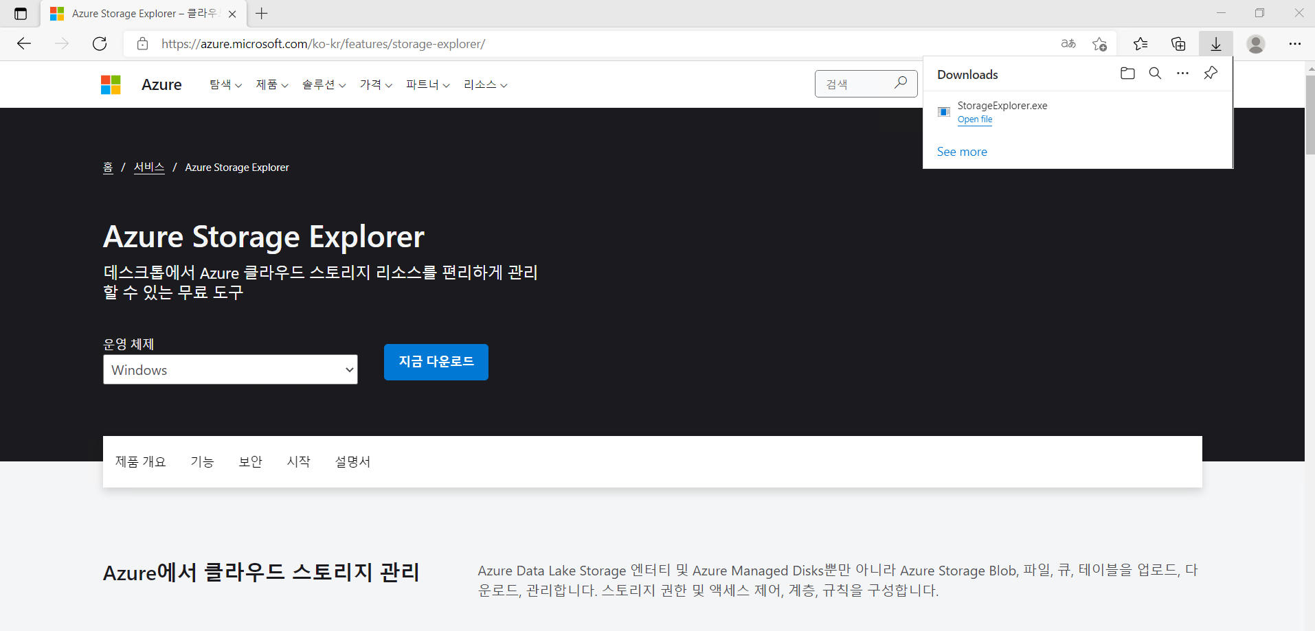
Task: Toggle the Downloads toolbar button
Action: [1216, 44]
